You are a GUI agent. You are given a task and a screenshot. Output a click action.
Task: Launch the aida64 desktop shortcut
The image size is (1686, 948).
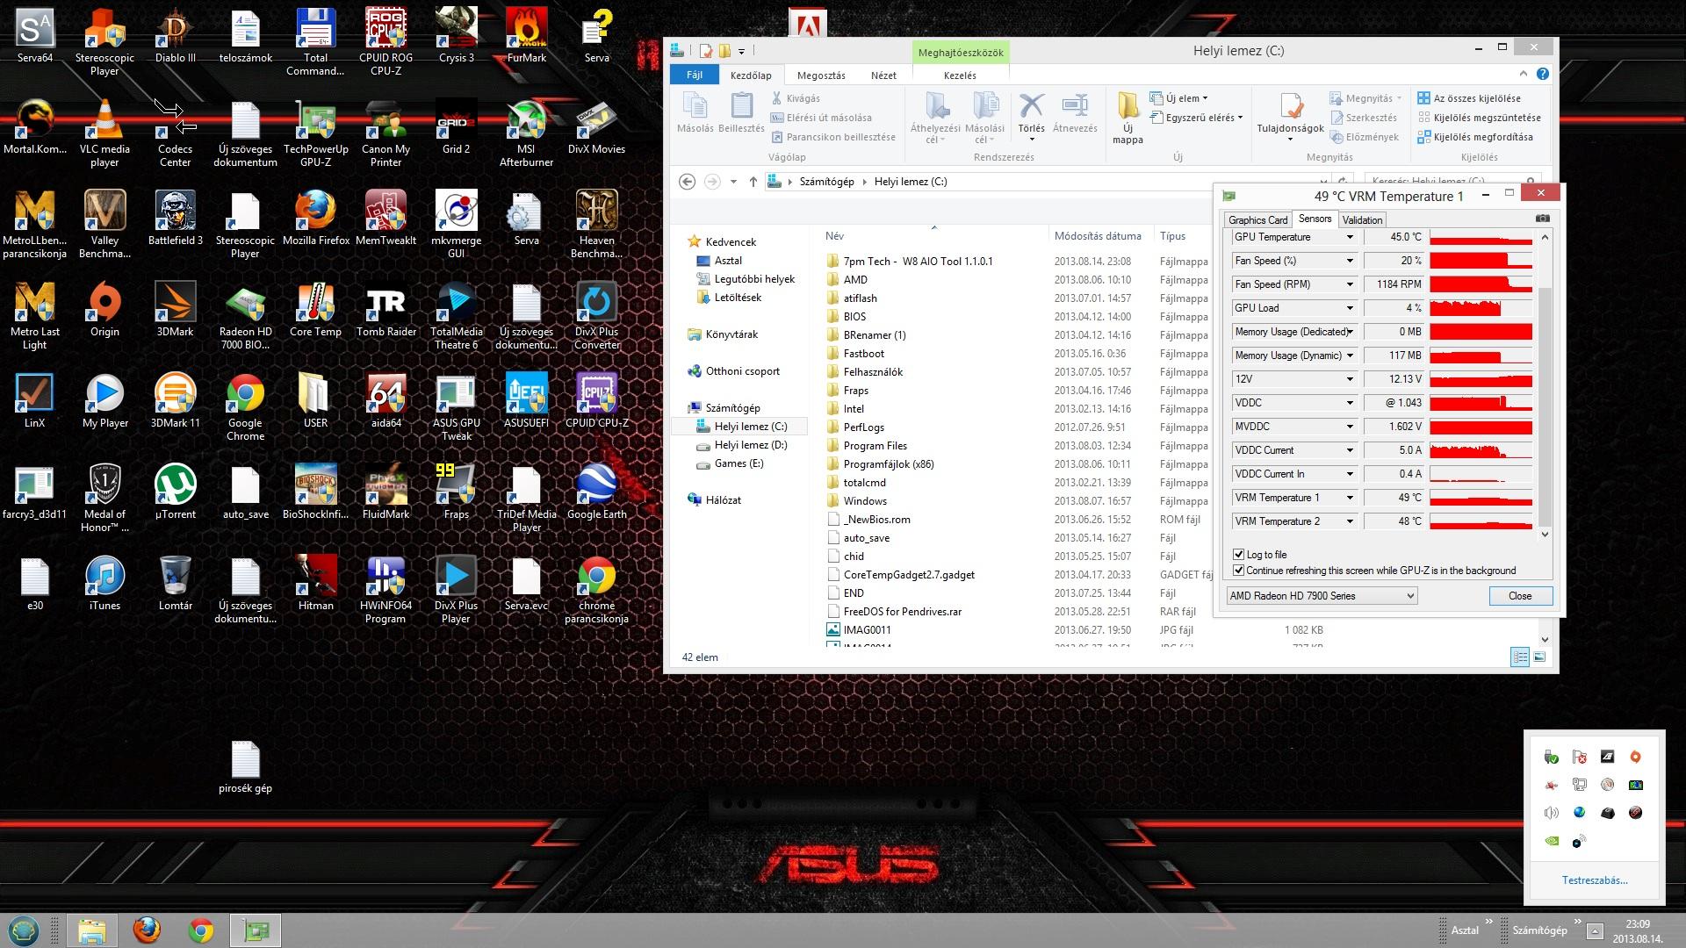click(x=385, y=401)
